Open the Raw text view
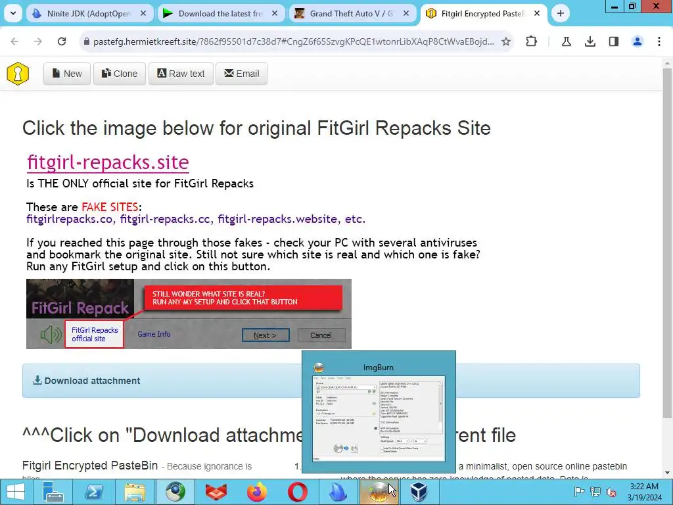This screenshot has height=505, width=673. point(181,74)
